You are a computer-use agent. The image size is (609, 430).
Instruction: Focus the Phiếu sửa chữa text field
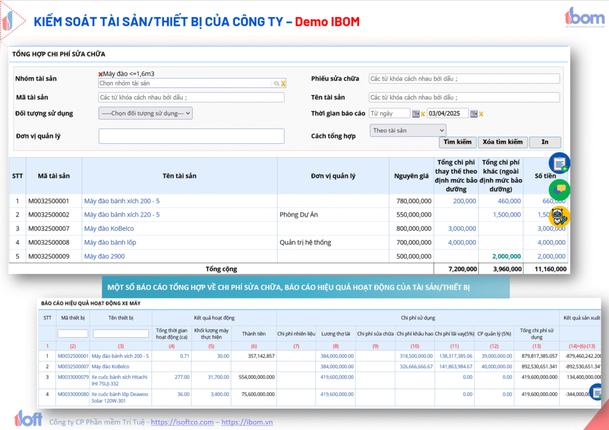click(x=464, y=79)
